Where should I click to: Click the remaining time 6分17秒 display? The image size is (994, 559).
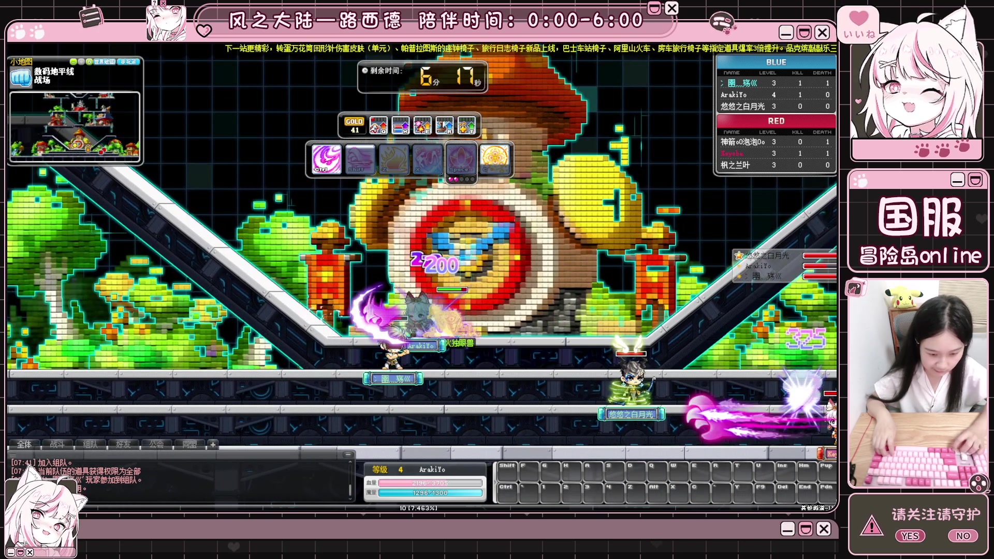coord(422,77)
